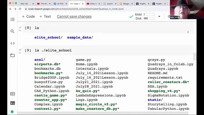Click the 'castle_game.py*' file name

[x=51, y=96]
